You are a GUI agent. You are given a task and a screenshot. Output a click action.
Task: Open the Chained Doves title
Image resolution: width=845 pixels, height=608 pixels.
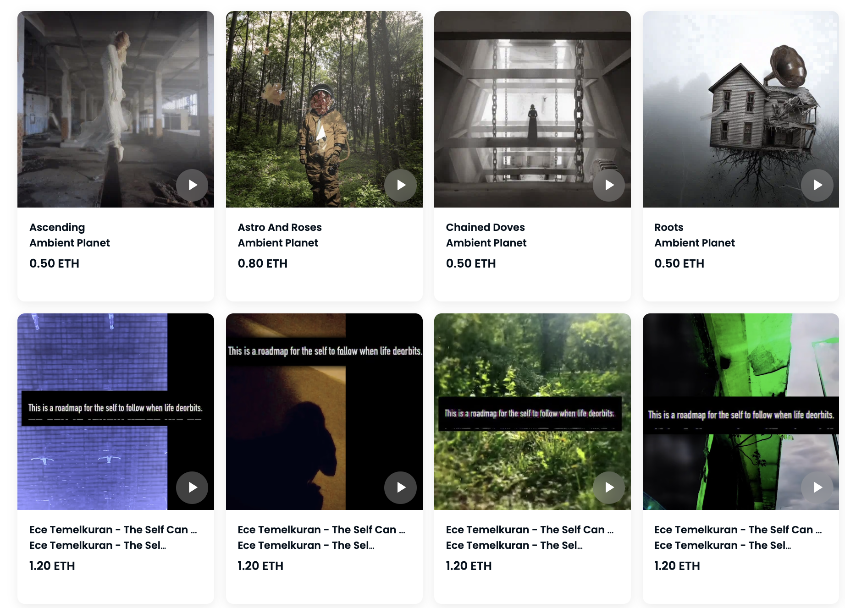(485, 227)
